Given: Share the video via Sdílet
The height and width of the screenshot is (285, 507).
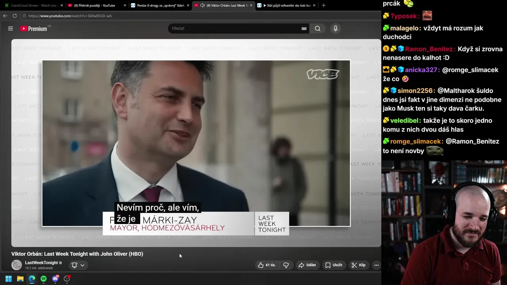Looking at the screenshot, I should coord(307,265).
